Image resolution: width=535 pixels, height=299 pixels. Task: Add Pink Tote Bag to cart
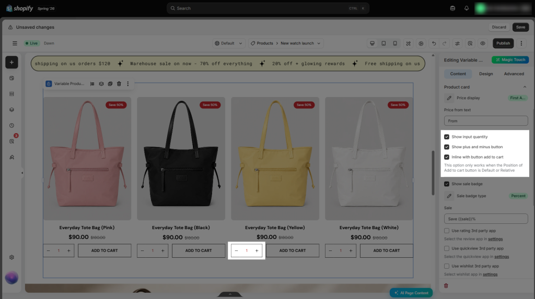[x=104, y=250]
